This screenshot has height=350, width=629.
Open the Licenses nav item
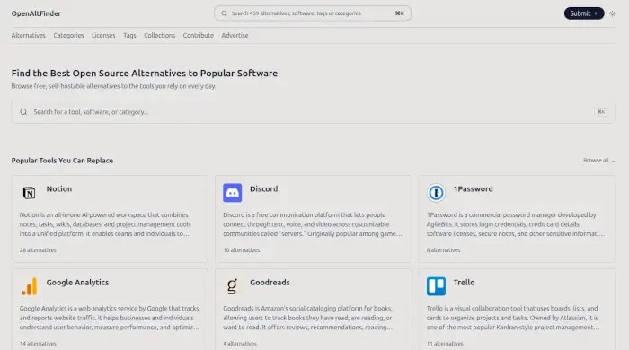(103, 35)
